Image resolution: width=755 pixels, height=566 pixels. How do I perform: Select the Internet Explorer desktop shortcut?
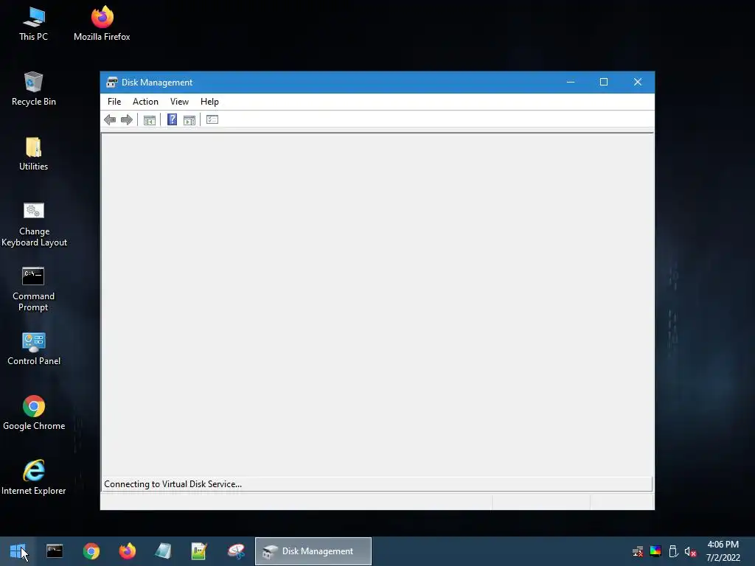click(34, 478)
